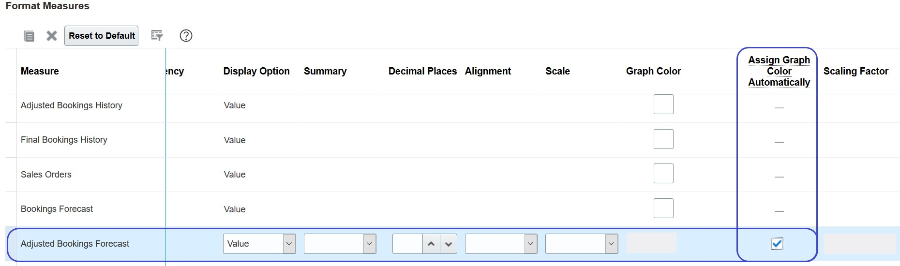Click the select-all rows icon in toolbar
The image size is (900, 266).
click(29, 36)
